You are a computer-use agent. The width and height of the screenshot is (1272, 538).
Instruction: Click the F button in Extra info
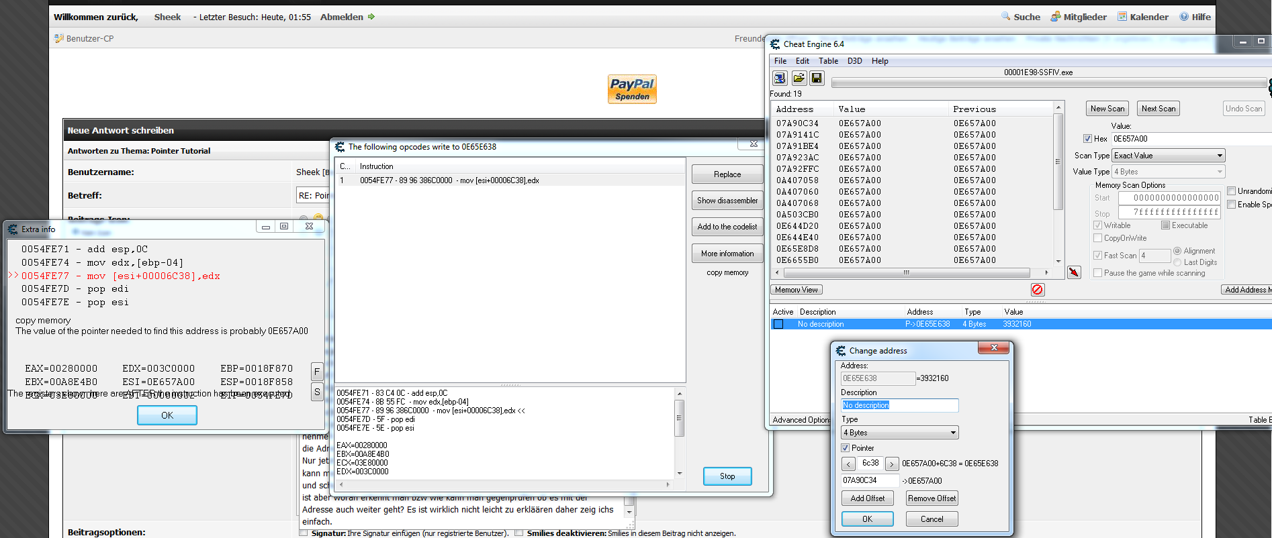click(x=317, y=372)
